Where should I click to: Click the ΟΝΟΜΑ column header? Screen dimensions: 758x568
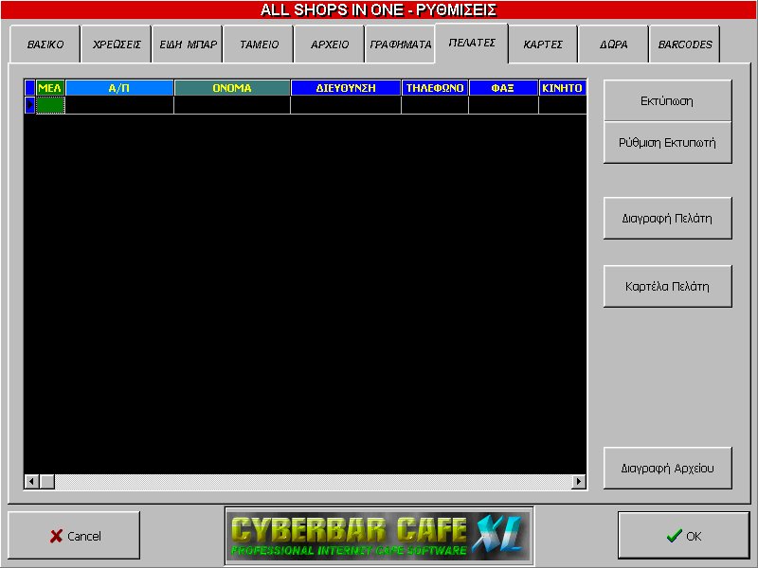coord(232,88)
